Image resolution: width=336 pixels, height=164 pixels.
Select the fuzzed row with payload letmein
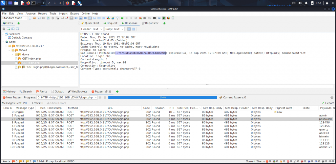pyautogui.click(x=168, y=136)
